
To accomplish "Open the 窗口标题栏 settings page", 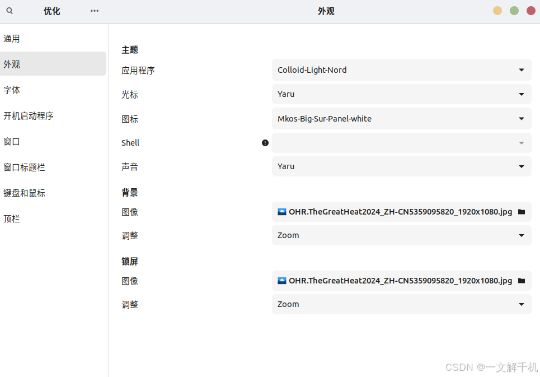I will [x=24, y=167].
